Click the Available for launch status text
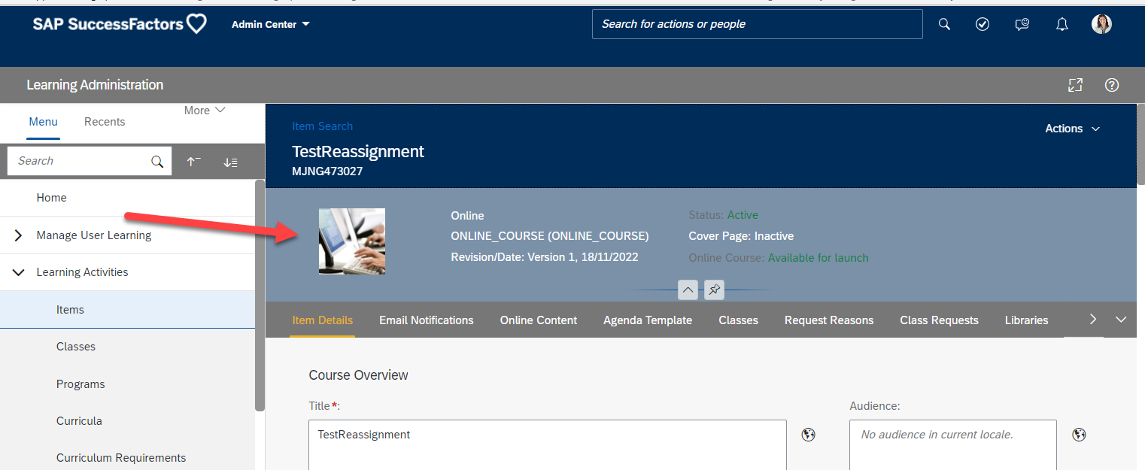Viewport: 1145px width, 470px height. click(818, 258)
